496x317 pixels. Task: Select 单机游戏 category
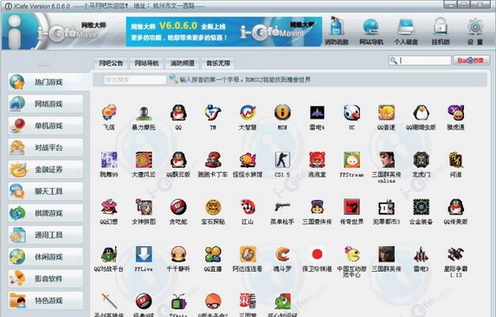46,126
